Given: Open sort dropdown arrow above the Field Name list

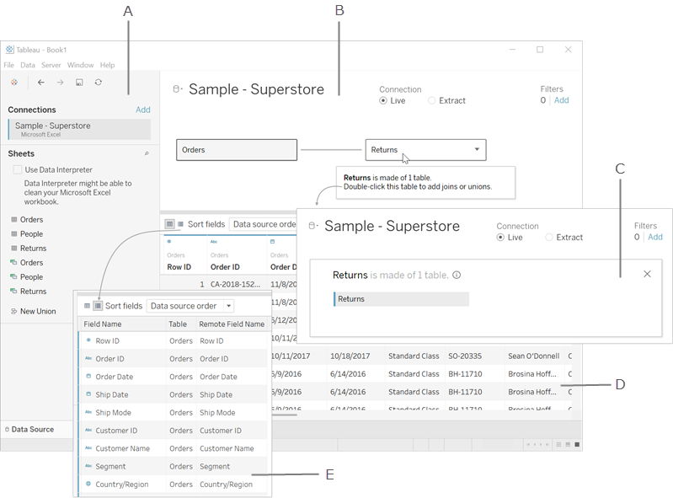Looking at the screenshot, I should [x=228, y=306].
